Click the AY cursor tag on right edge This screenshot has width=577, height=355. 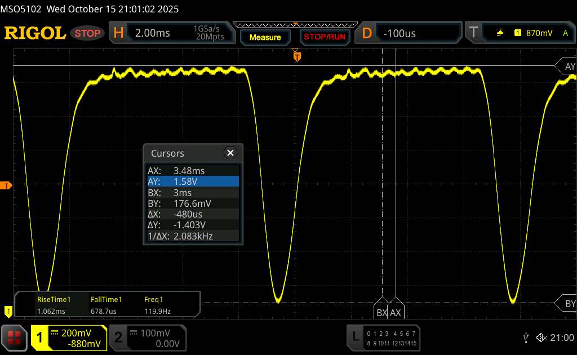tap(569, 66)
